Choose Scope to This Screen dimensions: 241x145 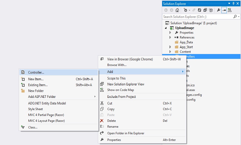(x=142, y=78)
